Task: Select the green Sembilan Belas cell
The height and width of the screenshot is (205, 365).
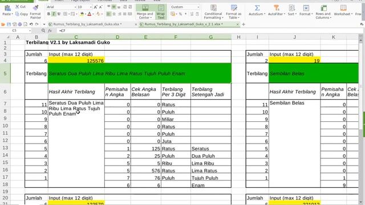Action: tap(313, 73)
